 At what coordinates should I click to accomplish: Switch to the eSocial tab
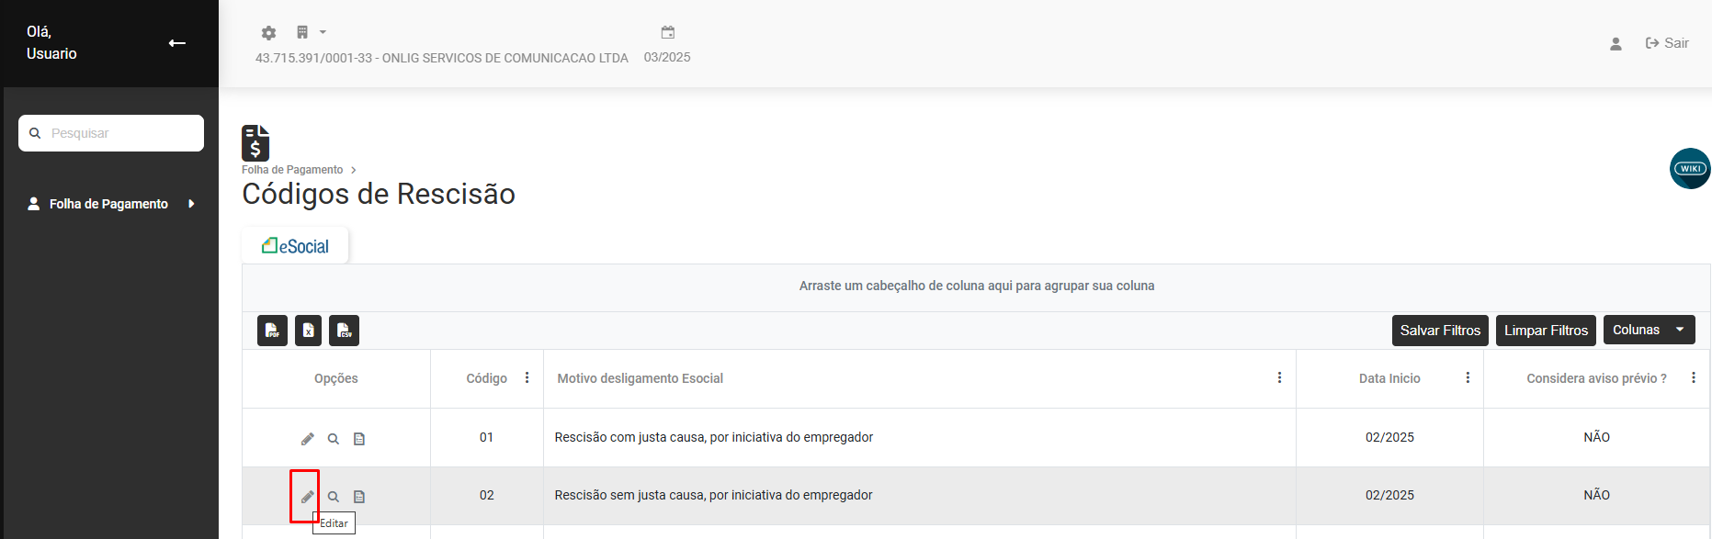[295, 246]
